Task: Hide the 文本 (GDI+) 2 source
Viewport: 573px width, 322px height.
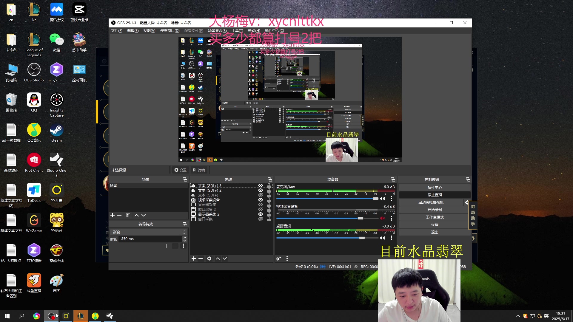Action: 261,191
